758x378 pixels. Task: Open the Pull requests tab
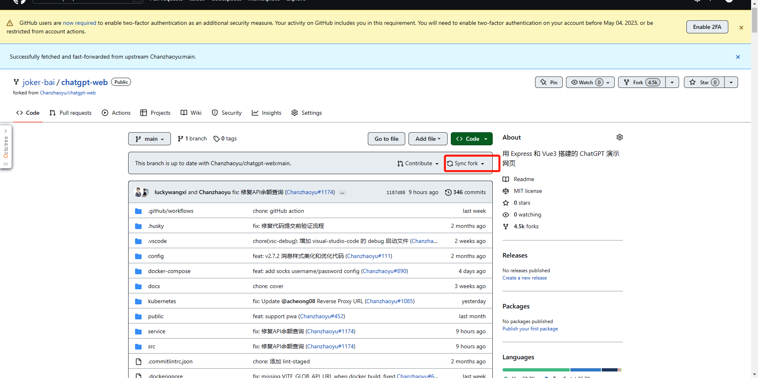(x=70, y=113)
